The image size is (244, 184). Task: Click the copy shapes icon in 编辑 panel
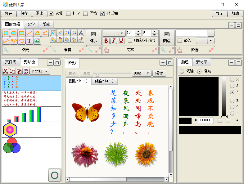pos(53,40)
